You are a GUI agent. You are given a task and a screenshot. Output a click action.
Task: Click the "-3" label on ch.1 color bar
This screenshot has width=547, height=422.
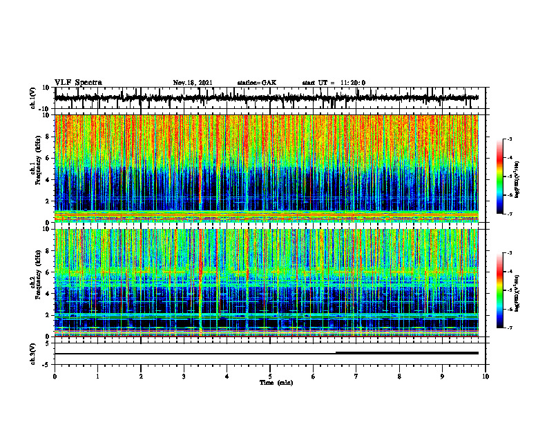click(509, 139)
